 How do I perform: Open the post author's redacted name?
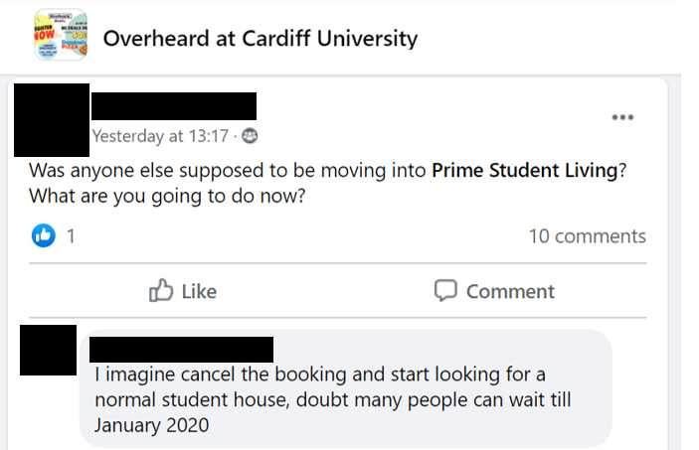(174, 106)
